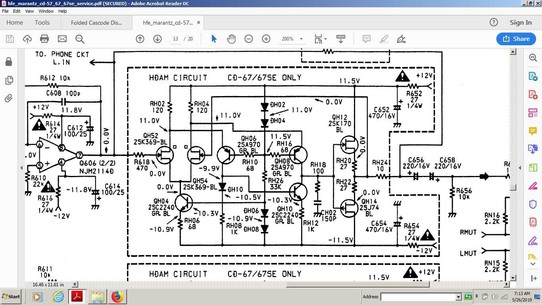
Task: Open Fill & Sign purple pen tool
Action: pos(532,240)
